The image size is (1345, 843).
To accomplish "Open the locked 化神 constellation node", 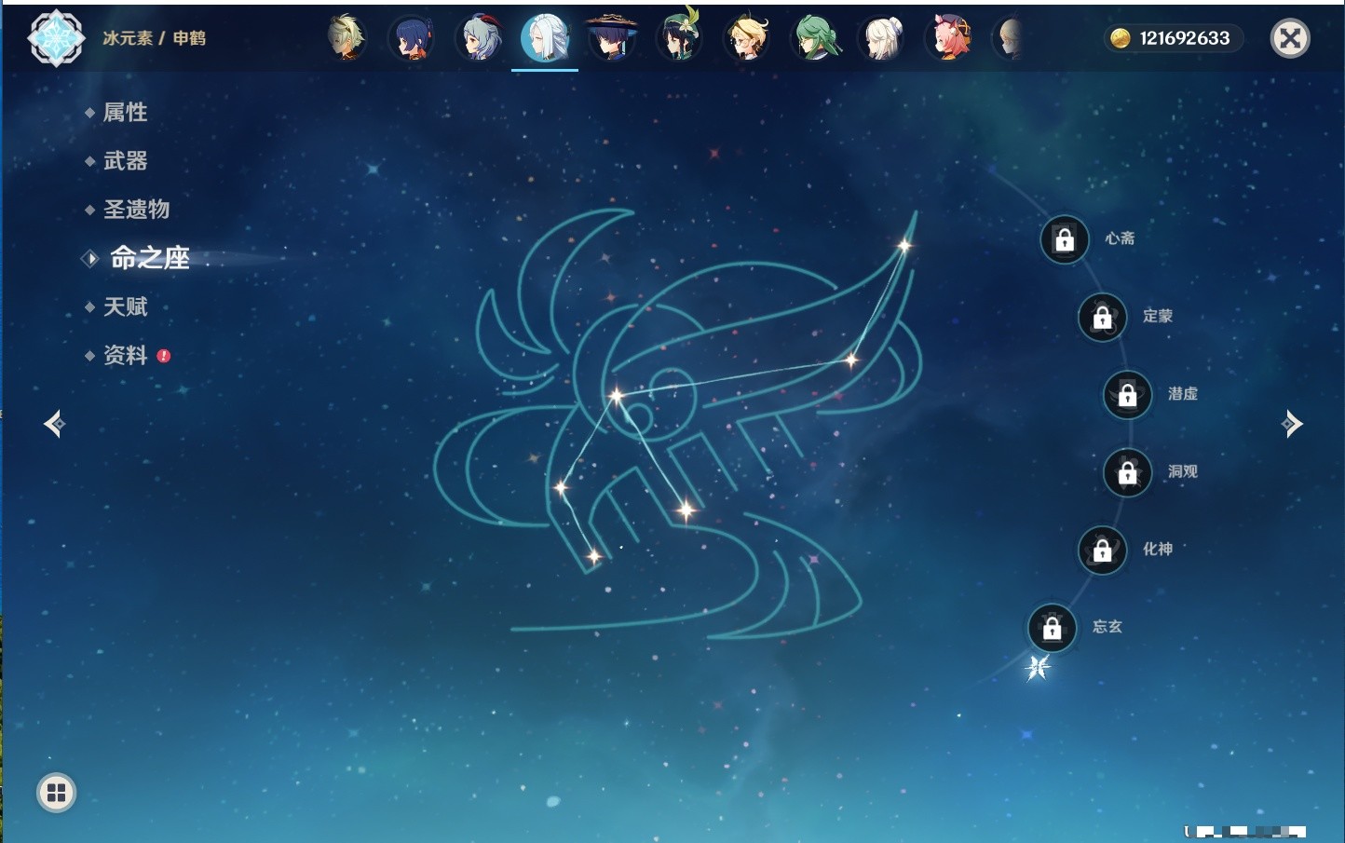I will pos(1102,550).
